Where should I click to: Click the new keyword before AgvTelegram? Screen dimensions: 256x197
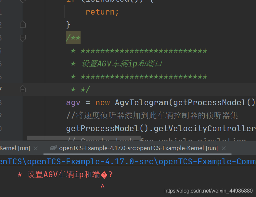click(x=102, y=103)
